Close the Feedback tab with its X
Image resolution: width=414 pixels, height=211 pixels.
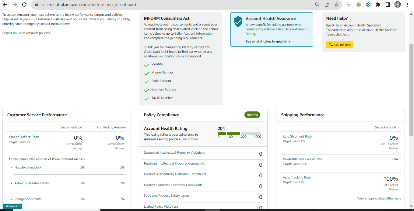pos(20,206)
